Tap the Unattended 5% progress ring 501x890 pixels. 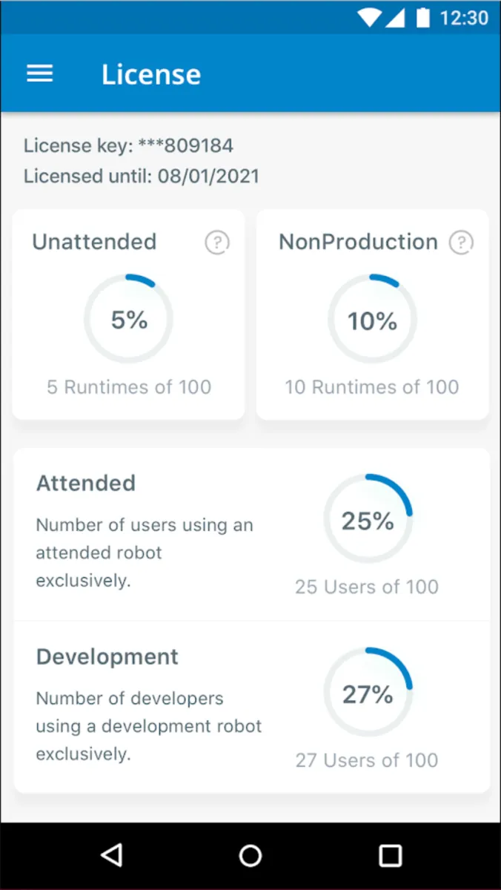(129, 319)
